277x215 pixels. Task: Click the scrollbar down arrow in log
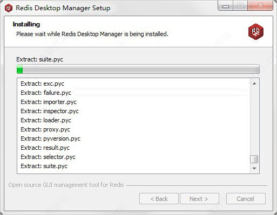tap(254, 168)
